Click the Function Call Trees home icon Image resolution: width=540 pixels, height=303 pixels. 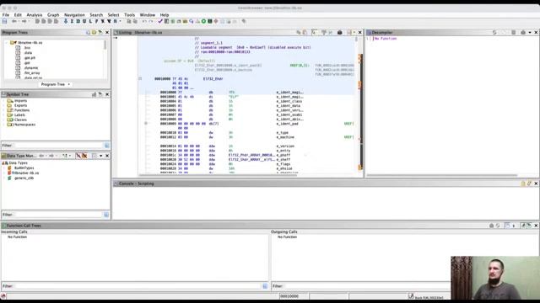(491, 226)
